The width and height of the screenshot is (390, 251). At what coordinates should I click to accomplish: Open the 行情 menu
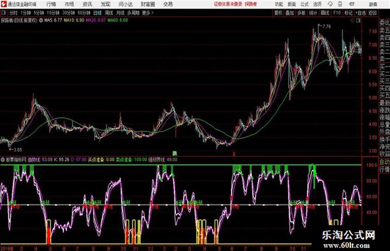pos(51,4)
